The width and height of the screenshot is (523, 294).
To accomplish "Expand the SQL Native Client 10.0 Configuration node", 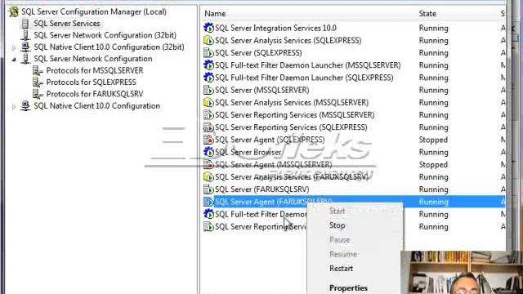I will coord(14,107).
